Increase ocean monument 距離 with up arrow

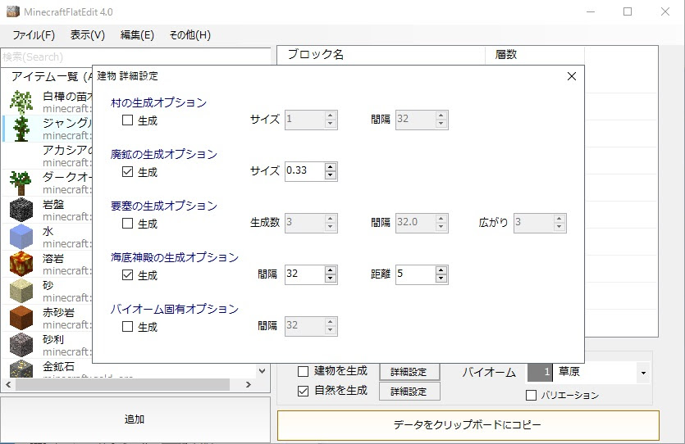coord(441,270)
